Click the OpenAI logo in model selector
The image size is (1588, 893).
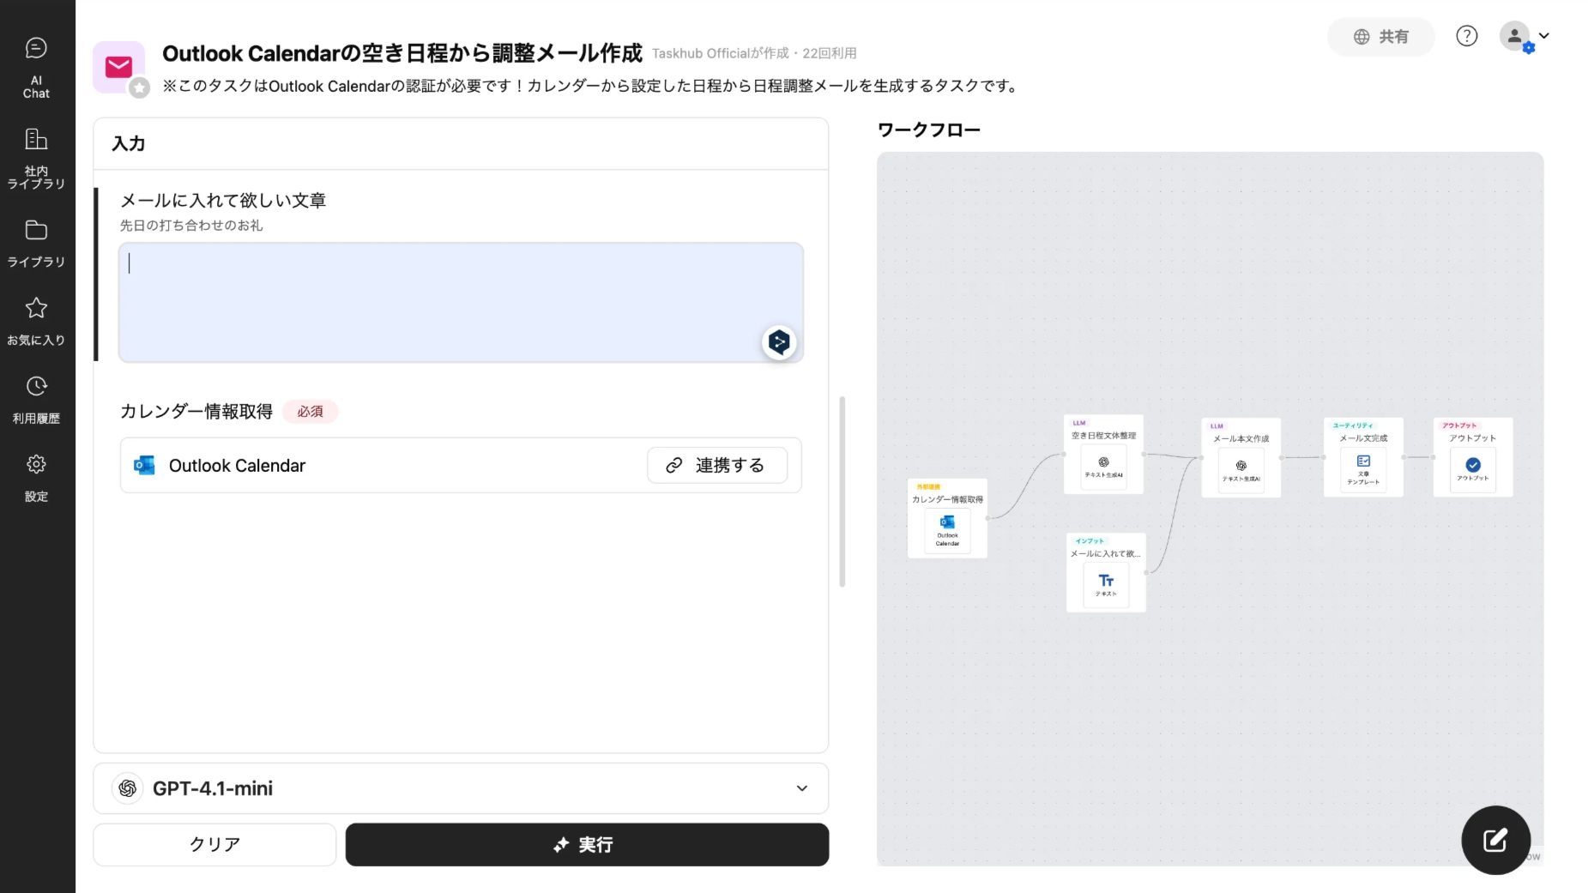pos(128,788)
